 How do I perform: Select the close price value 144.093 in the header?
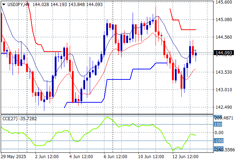(x=94, y=5)
